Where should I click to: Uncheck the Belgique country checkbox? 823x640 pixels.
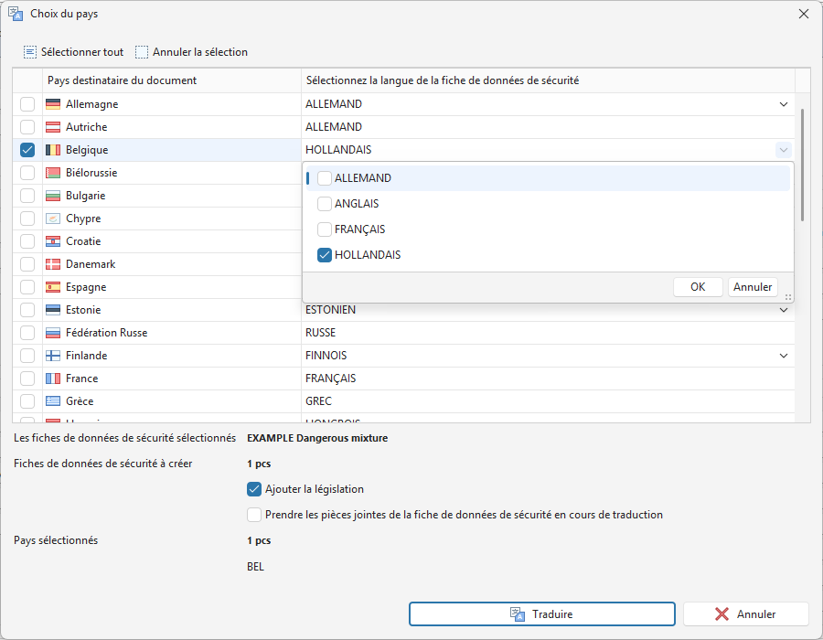[x=27, y=150]
